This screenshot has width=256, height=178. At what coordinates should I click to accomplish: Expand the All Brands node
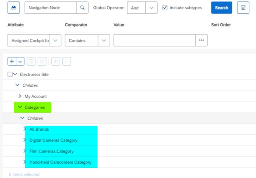[x=25, y=129]
